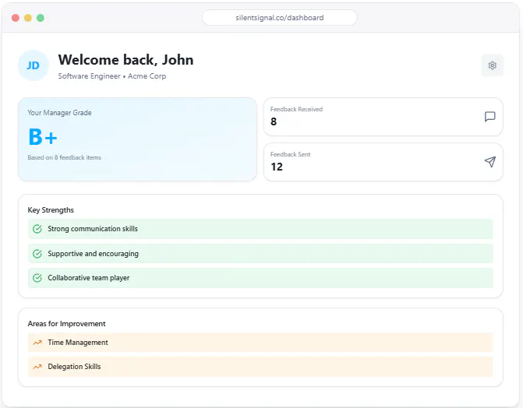
Task: Click the silentsignal.co/dashboard address bar
Action: coord(280,18)
